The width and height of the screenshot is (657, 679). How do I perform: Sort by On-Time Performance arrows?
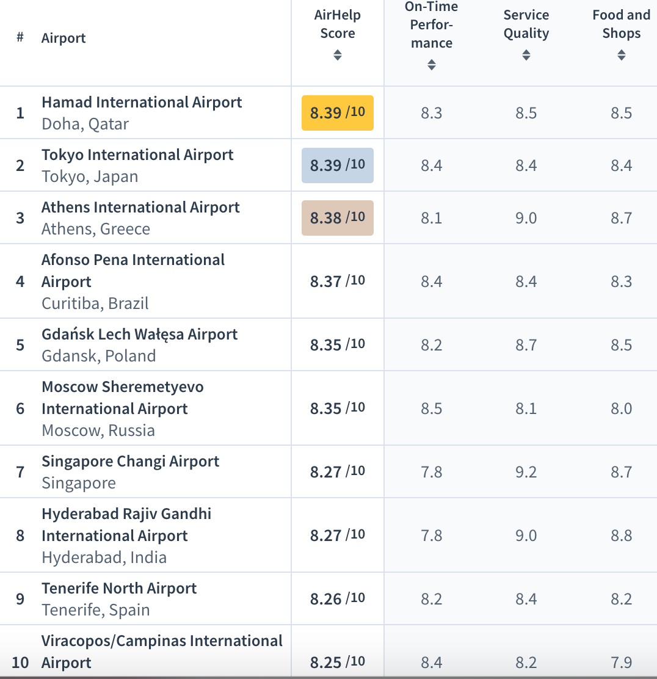pyautogui.click(x=432, y=65)
